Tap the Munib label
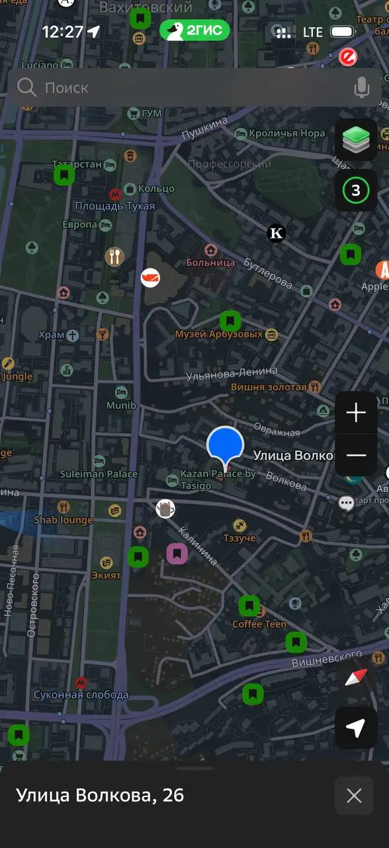The height and width of the screenshot is (848, 389). (121, 405)
